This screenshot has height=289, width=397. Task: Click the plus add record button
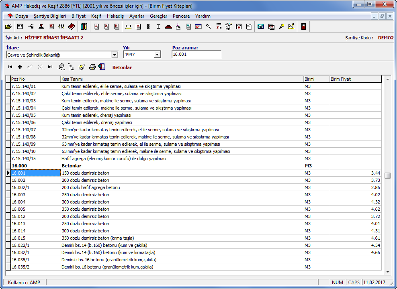[20, 67]
